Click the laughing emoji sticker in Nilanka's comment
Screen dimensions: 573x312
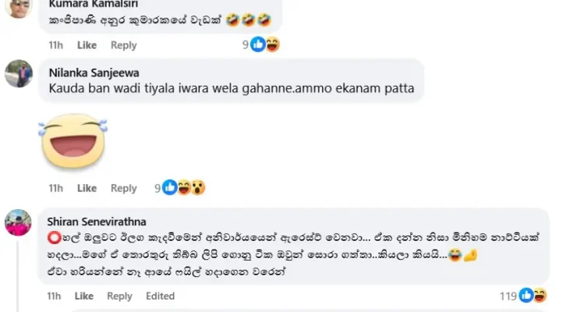coord(73,140)
